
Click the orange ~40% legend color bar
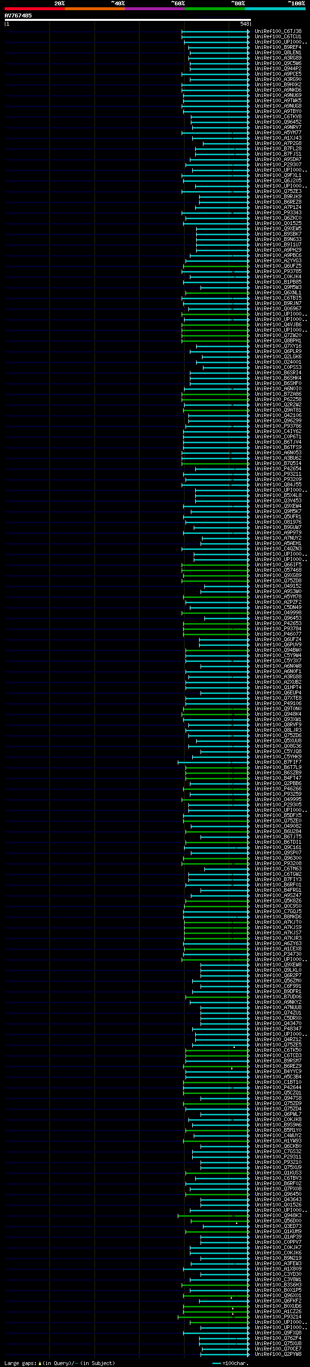(x=95, y=9)
